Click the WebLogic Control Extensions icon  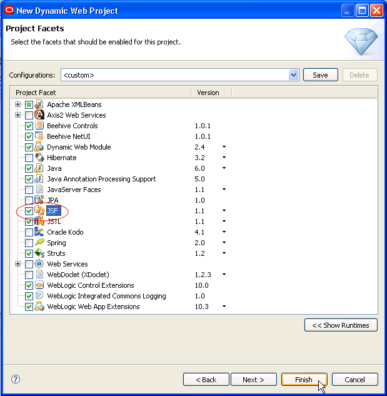click(39, 285)
